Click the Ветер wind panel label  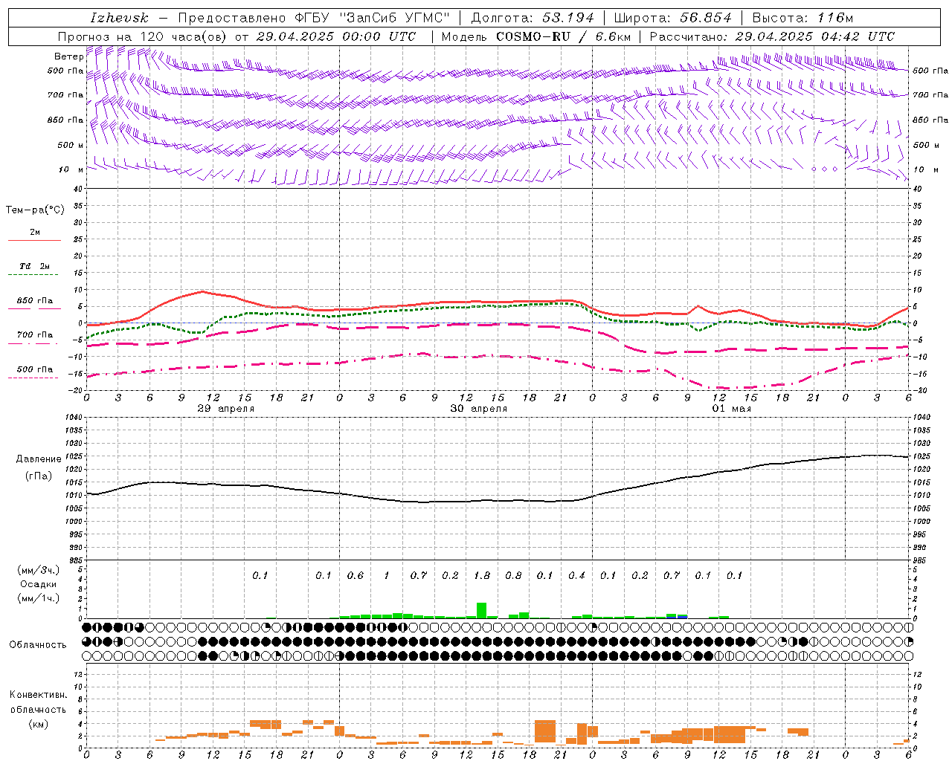click(68, 56)
